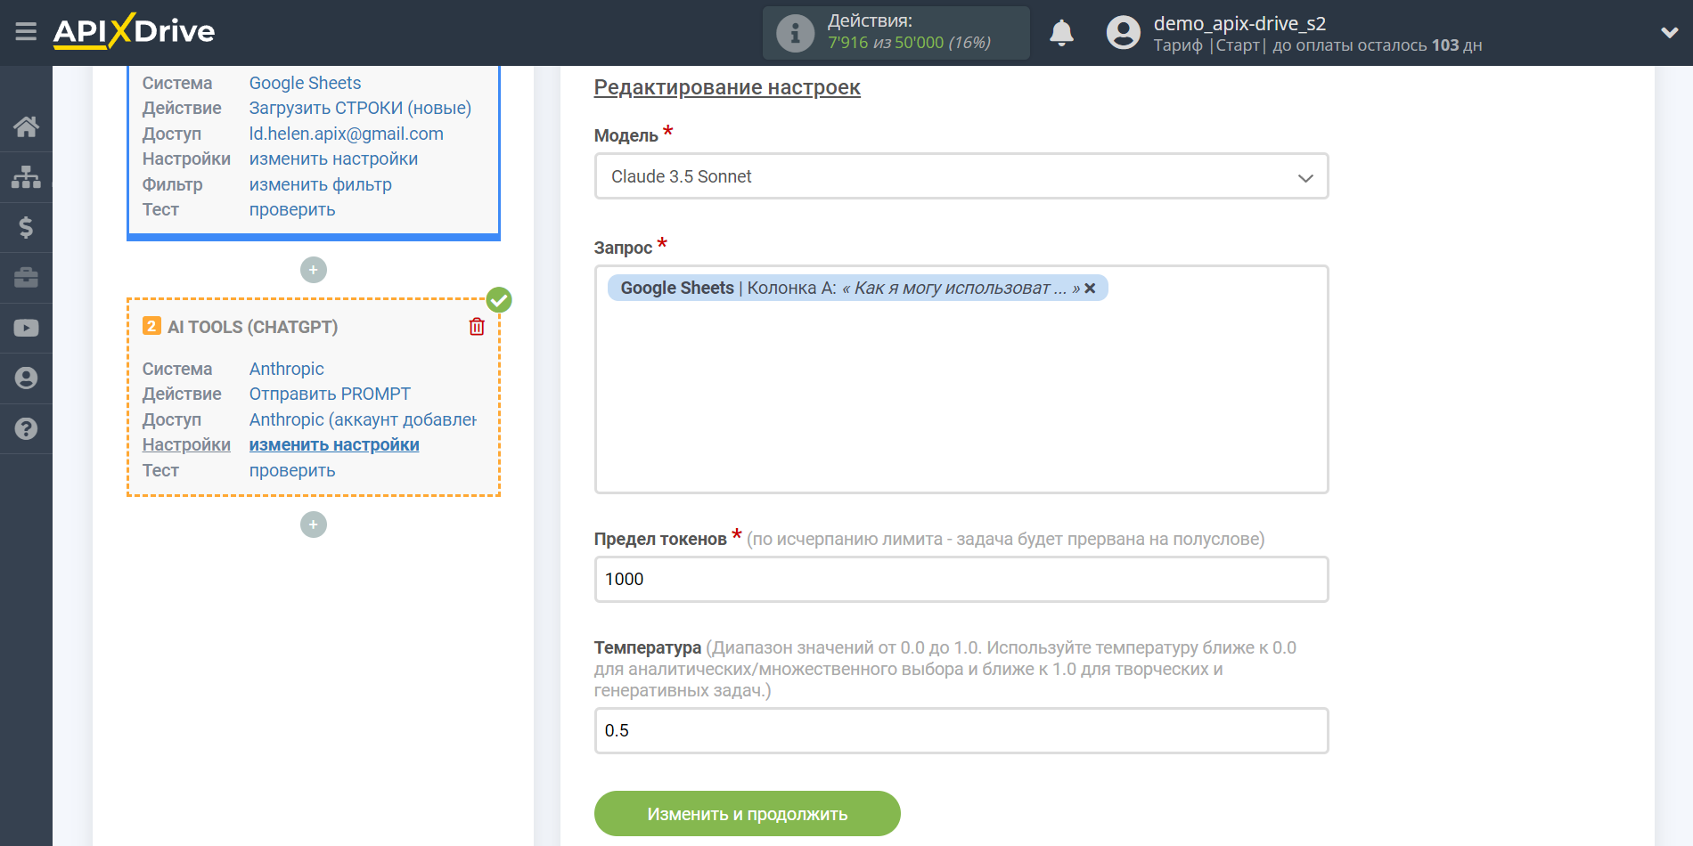The height and width of the screenshot is (846, 1693).
Task: Click Изменить и продолжить button
Action: (x=748, y=814)
